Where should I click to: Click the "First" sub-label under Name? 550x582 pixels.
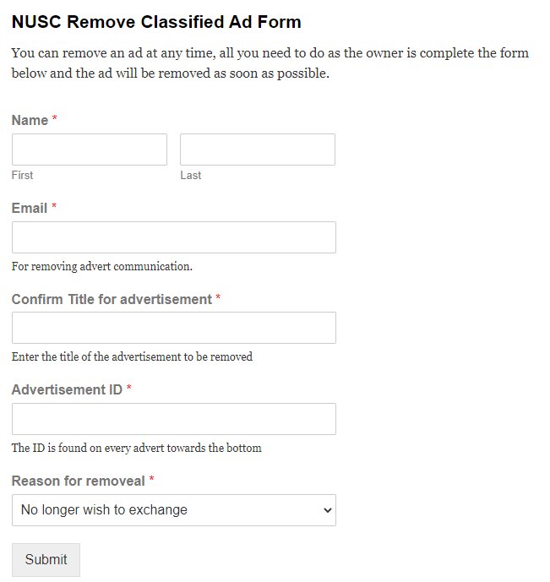[23, 176]
